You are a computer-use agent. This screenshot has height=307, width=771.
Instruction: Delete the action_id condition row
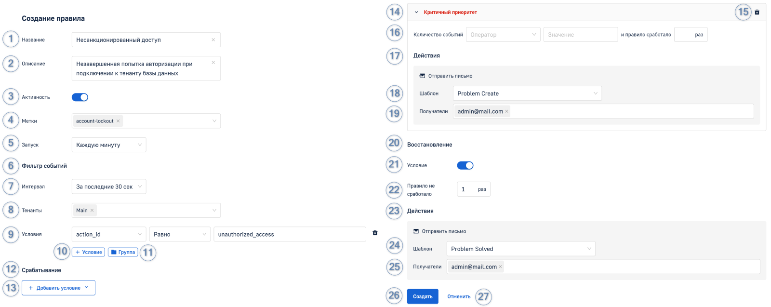[x=375, y=233]
